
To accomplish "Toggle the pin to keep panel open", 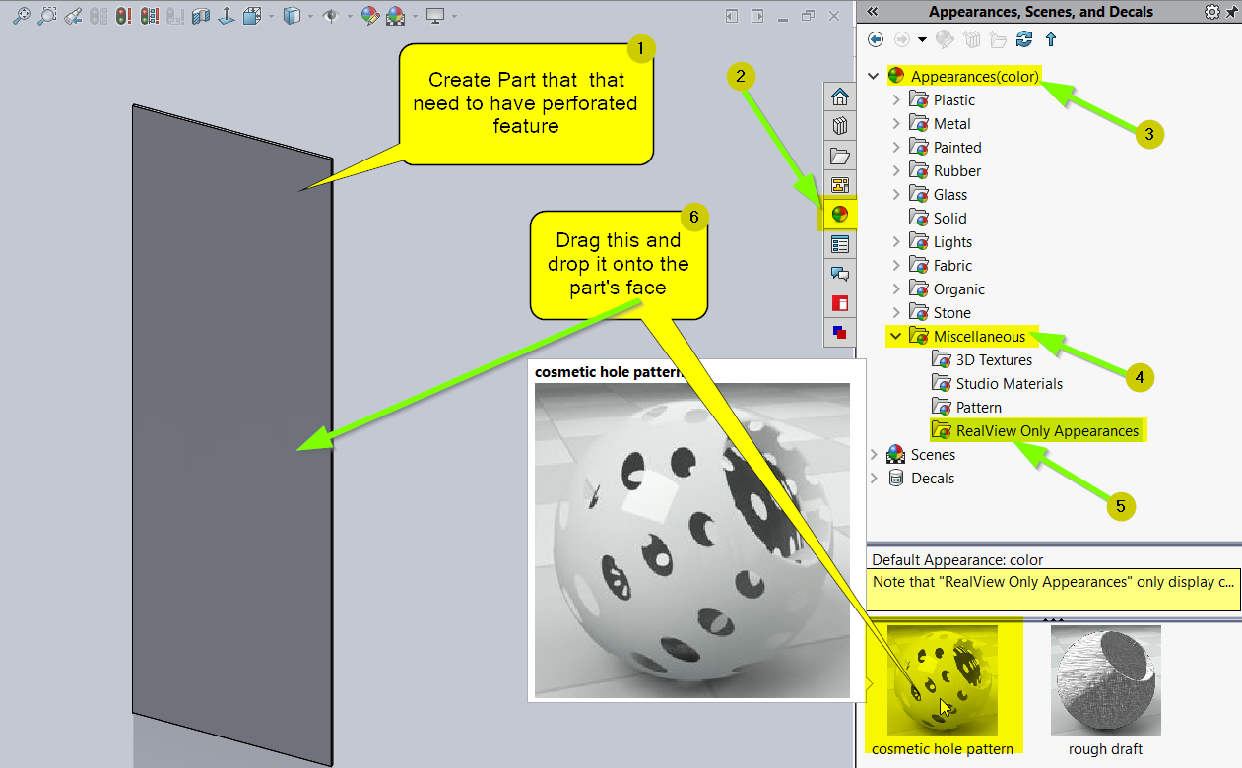I will (x=1231, y=12).
